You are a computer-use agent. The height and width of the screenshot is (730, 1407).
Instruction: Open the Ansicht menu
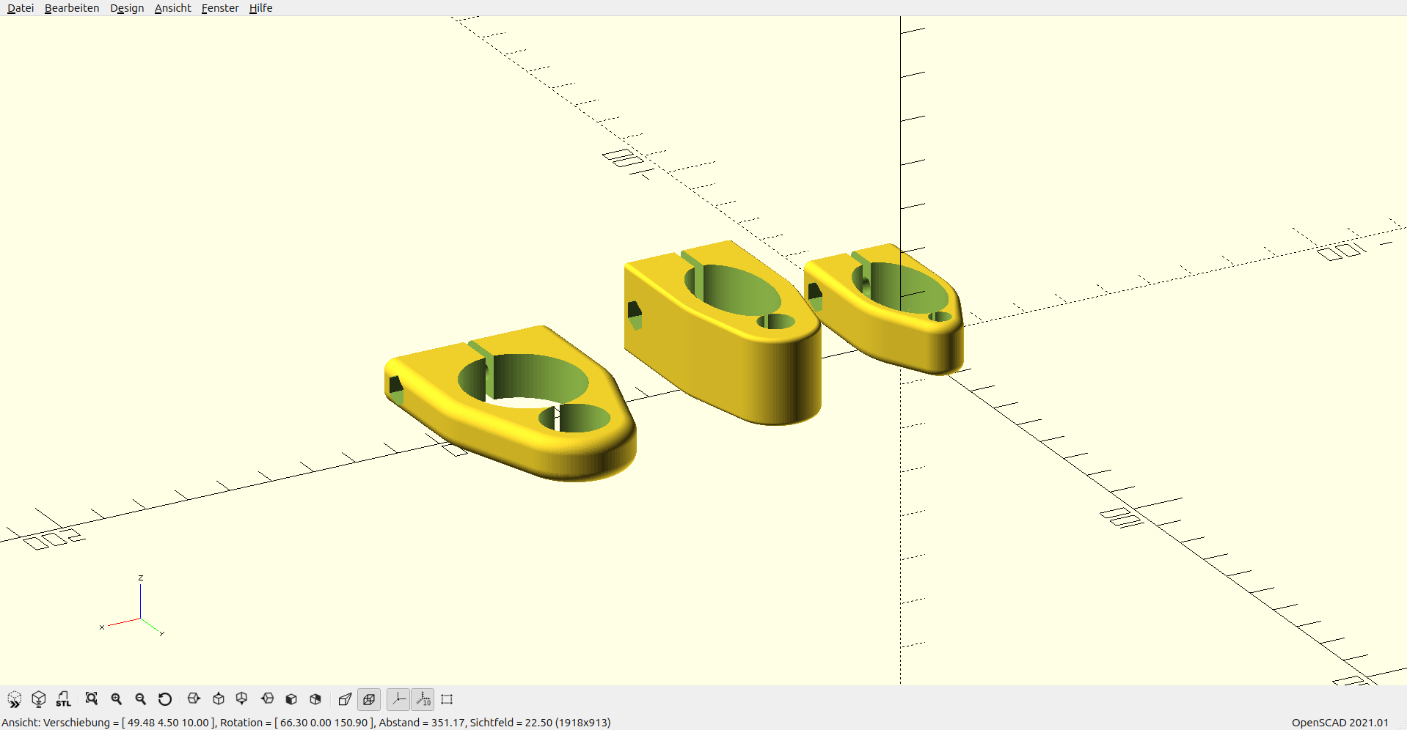172,8
